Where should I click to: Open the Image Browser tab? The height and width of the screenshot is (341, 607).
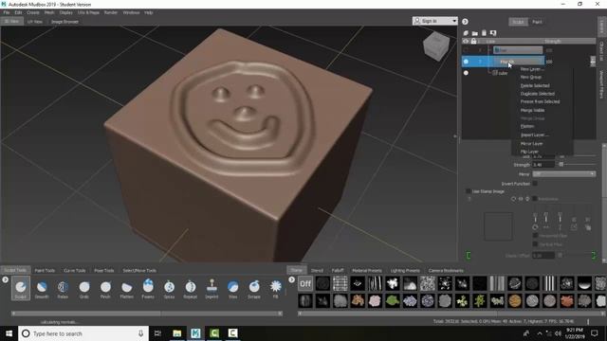click(x=64, y=22)
